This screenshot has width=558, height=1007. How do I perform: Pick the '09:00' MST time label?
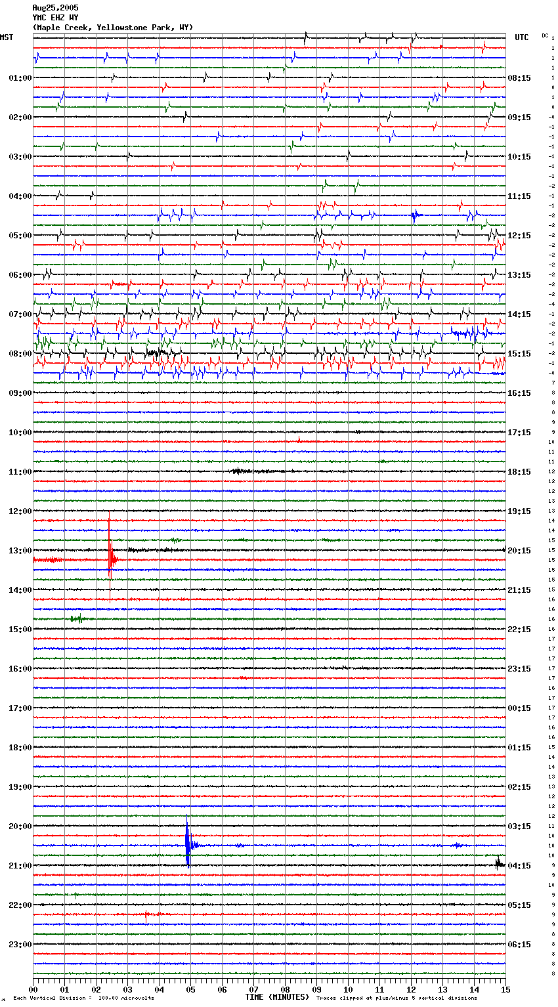pyautogui.click(x=20, y=393)
